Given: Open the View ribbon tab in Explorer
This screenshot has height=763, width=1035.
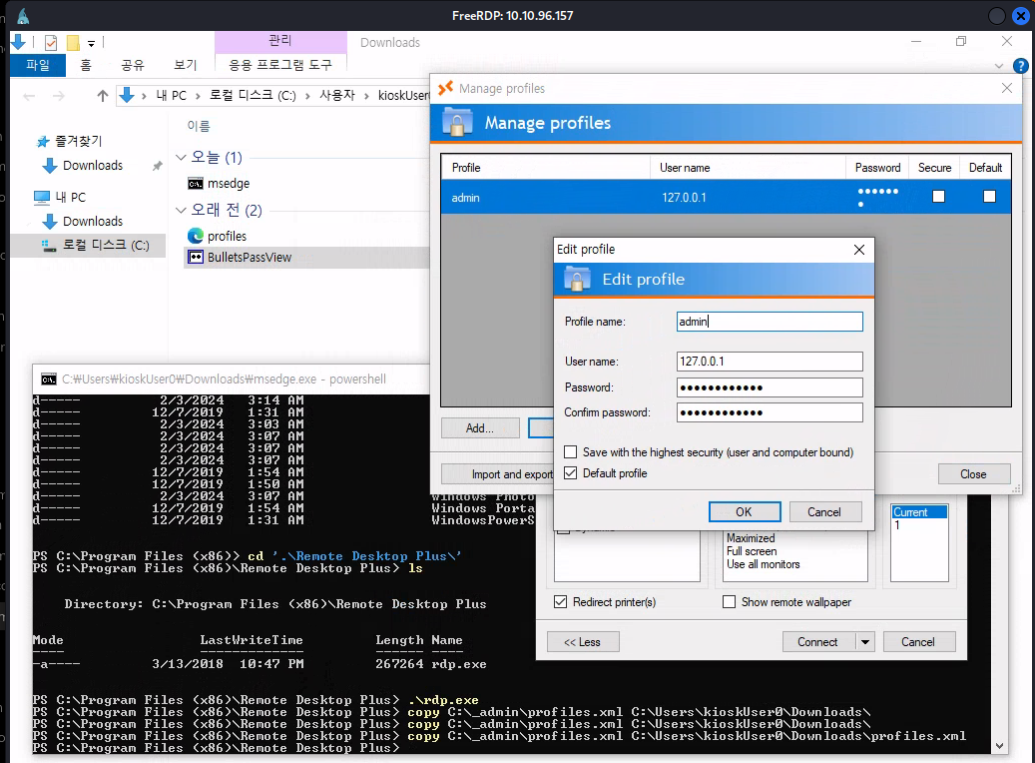Looking at the screenshot, I should click(185, 65).
